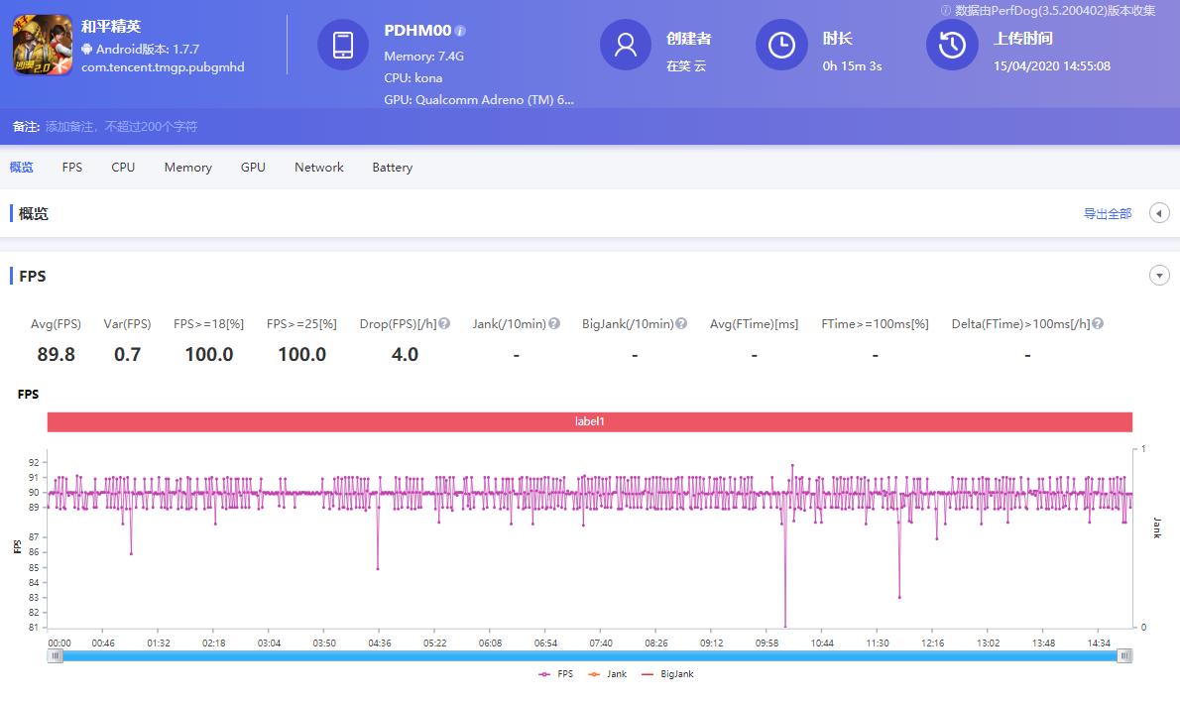Click help icon next to Drop(FPS)
The height and width of the screenshot is (702, 1180).
pyautogui.click(x=444, y=324)
